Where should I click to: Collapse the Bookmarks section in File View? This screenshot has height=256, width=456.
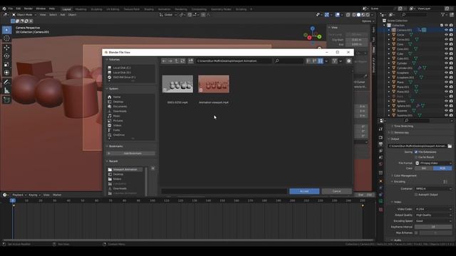(x=115, y=146)
